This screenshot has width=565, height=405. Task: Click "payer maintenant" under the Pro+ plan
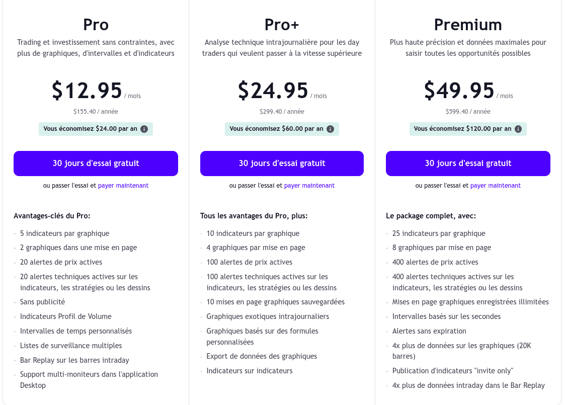pyautogui.click(x=309, y=186)
